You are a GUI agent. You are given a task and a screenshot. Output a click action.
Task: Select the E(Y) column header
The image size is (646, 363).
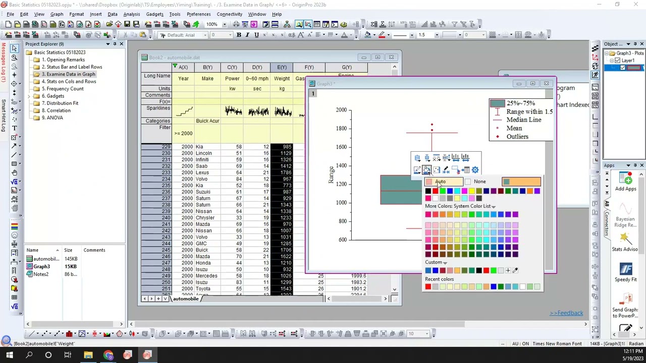click(282, 68)
